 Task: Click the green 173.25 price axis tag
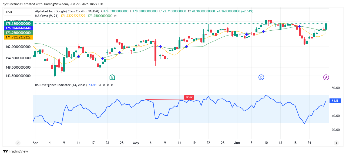[18, 33]
